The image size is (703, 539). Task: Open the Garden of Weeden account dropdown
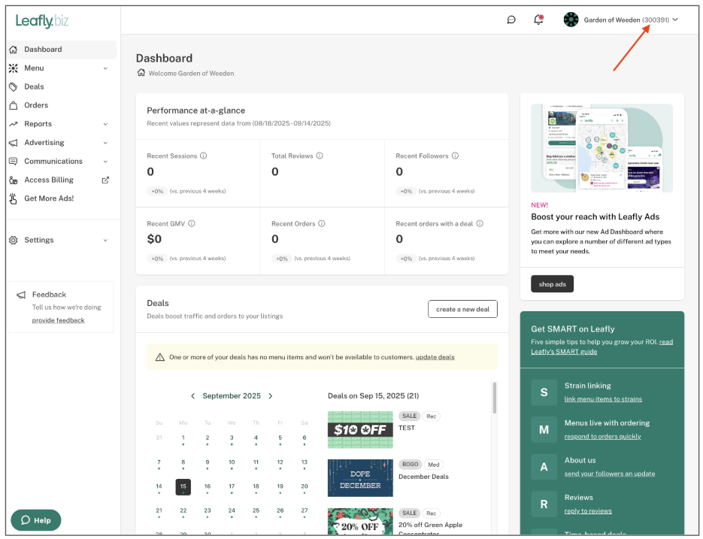pos(623,20)
